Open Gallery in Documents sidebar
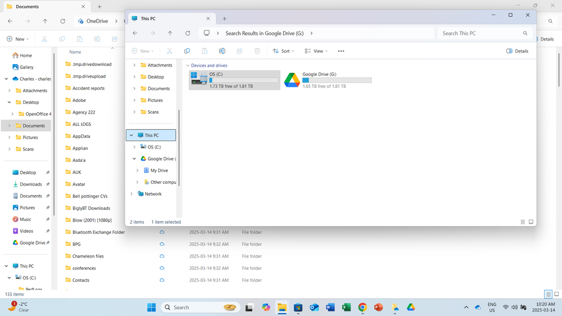562x316 pixels. (23, 67)
